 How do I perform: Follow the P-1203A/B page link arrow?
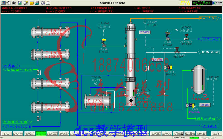tap(209, 39)
